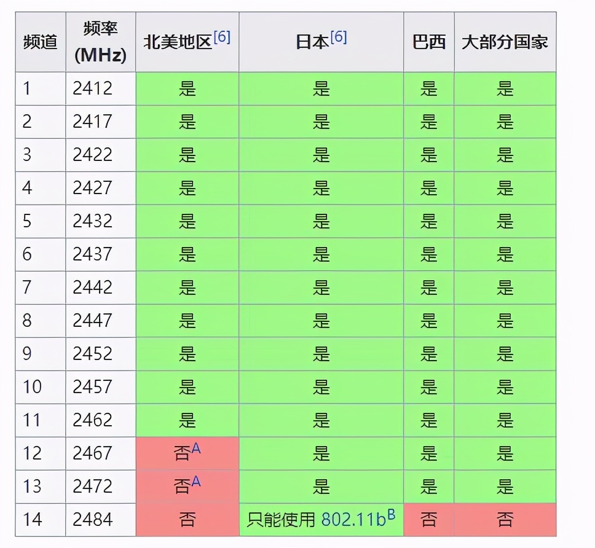Select the 频道 column header

[x=39, y=42]
